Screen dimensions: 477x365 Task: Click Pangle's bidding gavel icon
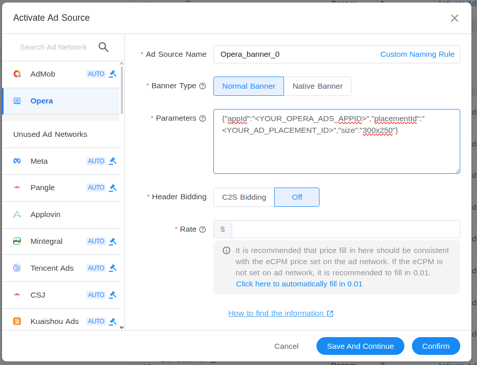[x=113, y=188]
